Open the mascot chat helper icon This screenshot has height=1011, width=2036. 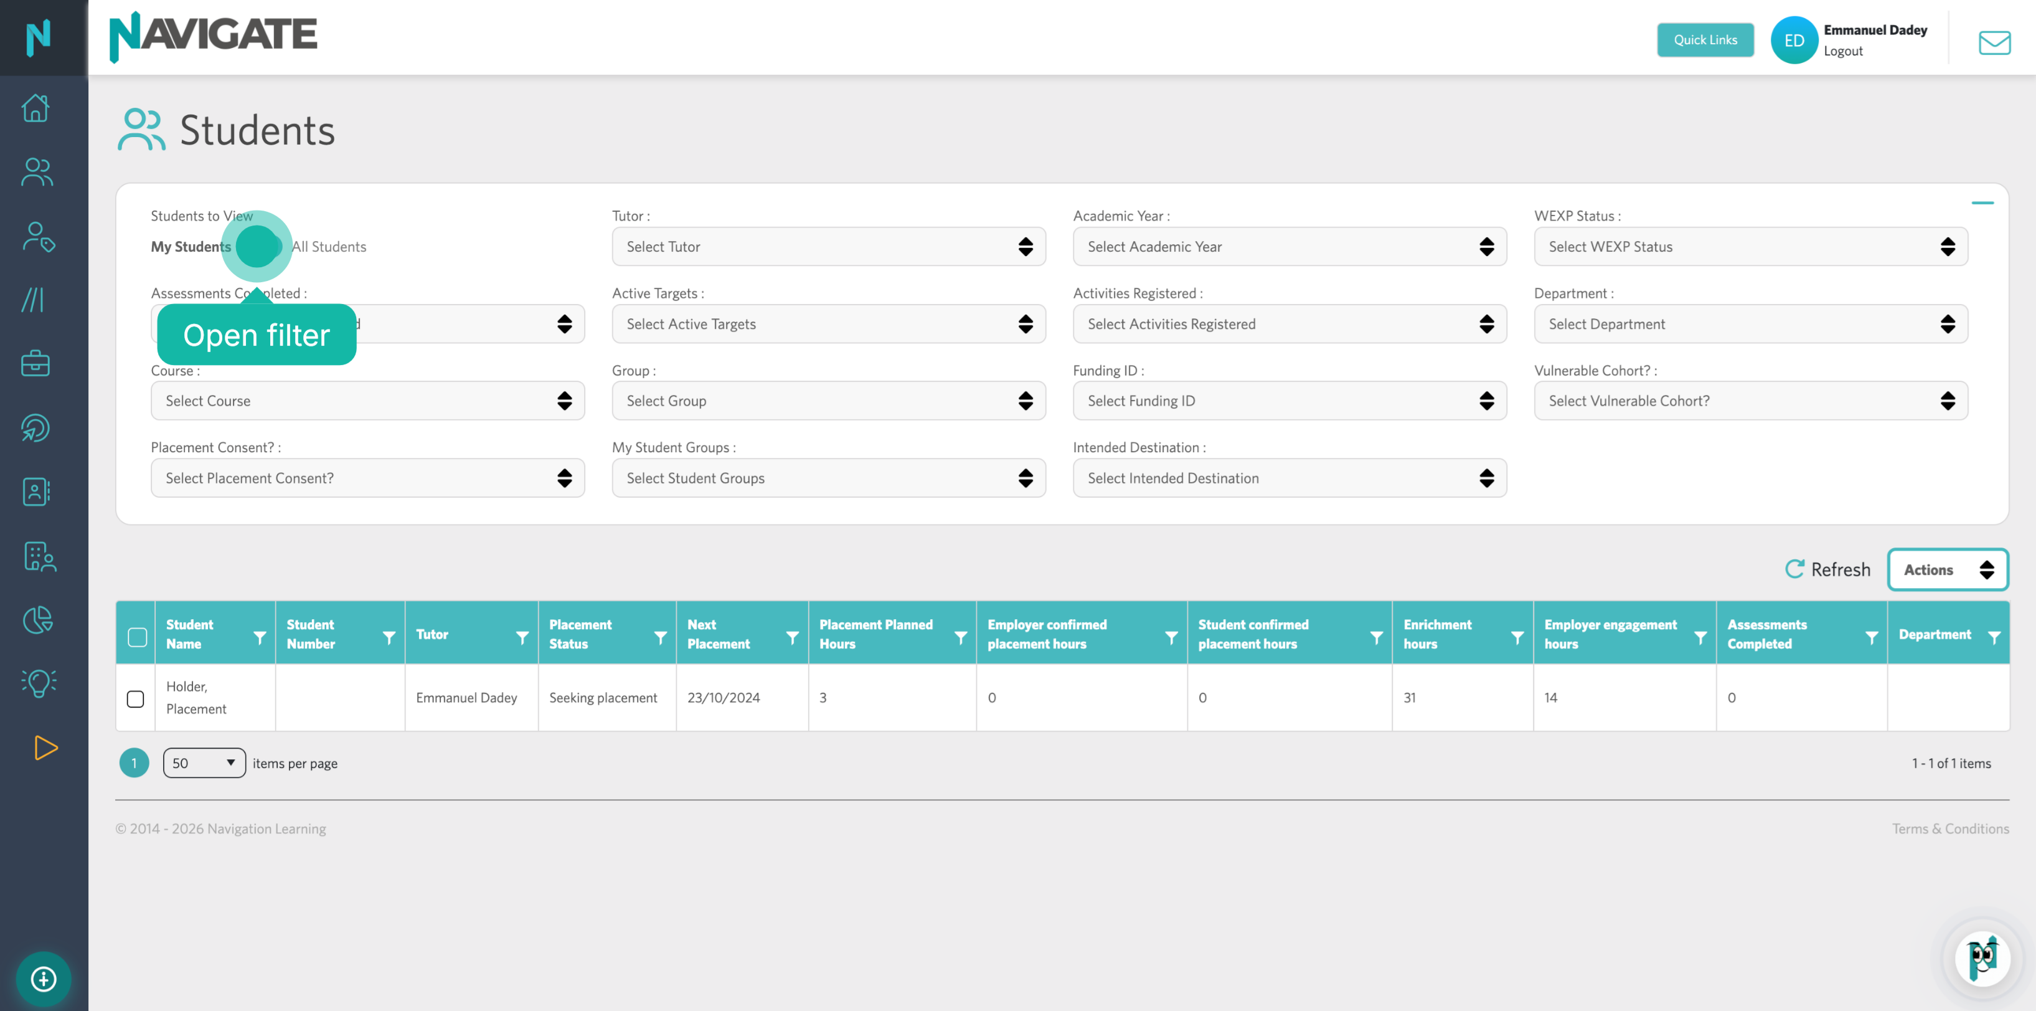(1983, 959)
